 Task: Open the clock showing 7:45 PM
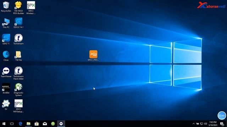213,124
